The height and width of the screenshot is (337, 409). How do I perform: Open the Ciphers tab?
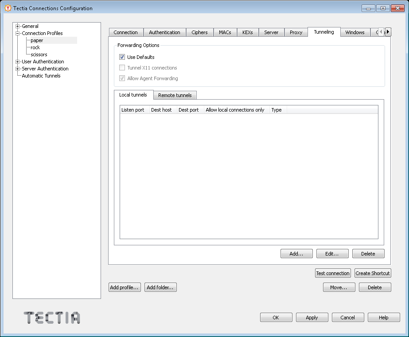(199, 32)
